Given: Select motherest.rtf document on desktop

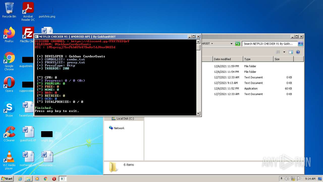Looking at the screenshot, I should click(28, 159).
